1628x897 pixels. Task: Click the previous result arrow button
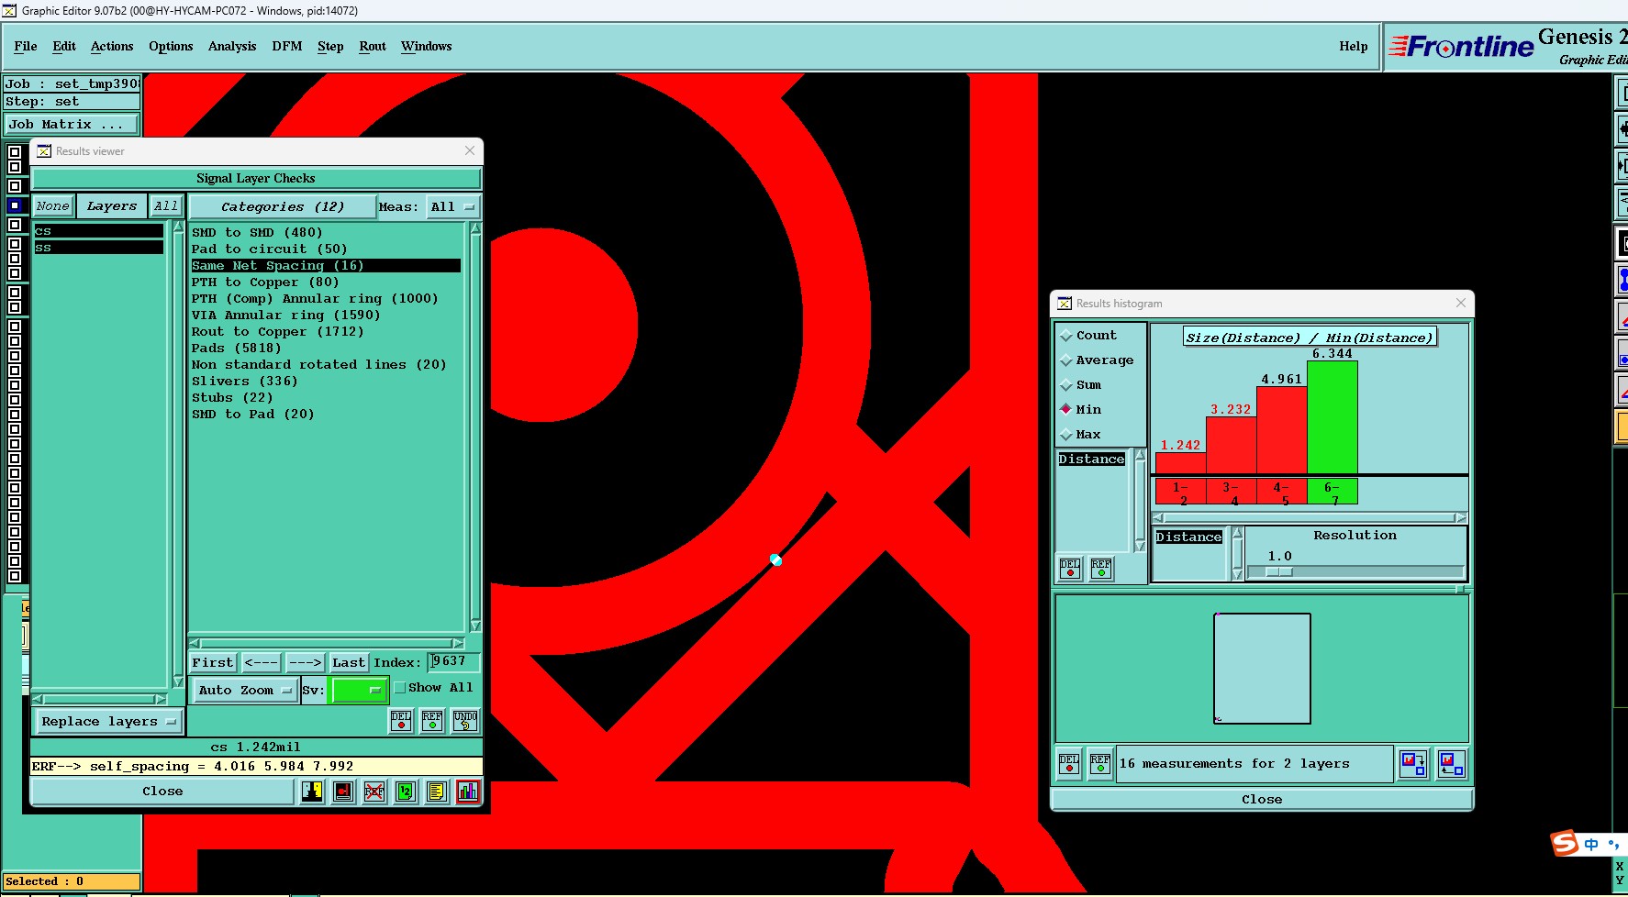[x=261, y=662]
